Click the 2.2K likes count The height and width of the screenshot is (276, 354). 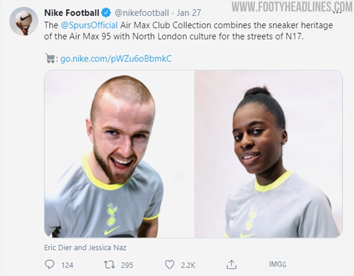pyautogui.click(x=188, y=265)
